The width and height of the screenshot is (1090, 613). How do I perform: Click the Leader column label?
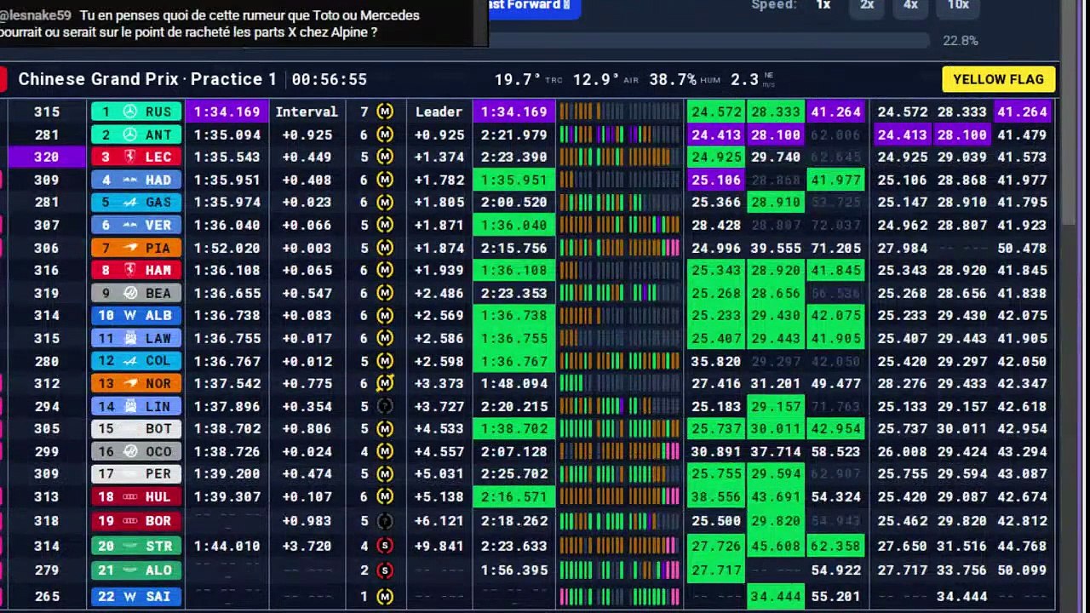[439, 112]
